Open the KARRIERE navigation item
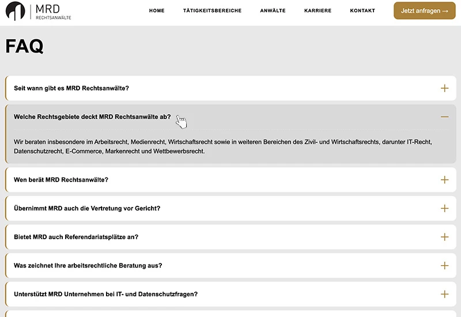The height and width of the screenshot is (317, 461). coord(318,10)
